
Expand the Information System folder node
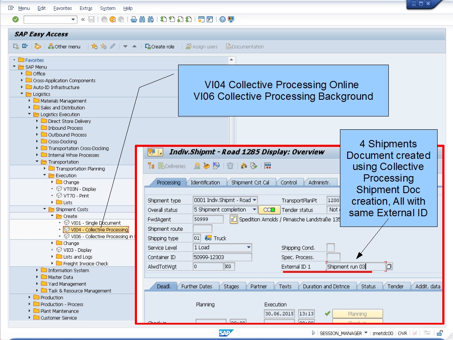37,270
